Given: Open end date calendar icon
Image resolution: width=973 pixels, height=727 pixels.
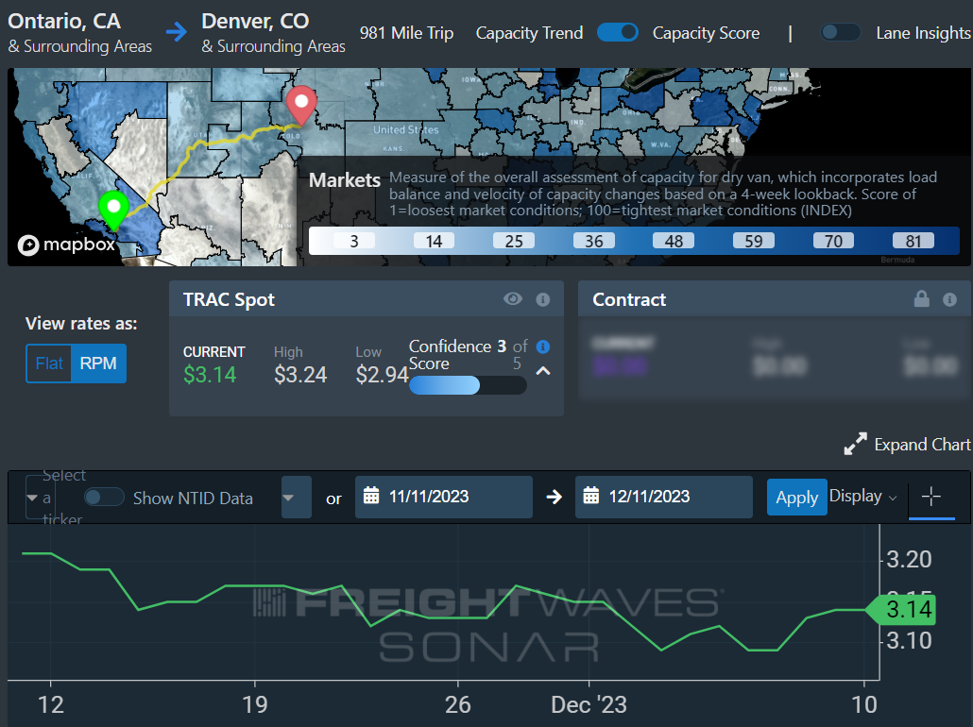Looking at the screenshot, I should (x=591, y=497).
